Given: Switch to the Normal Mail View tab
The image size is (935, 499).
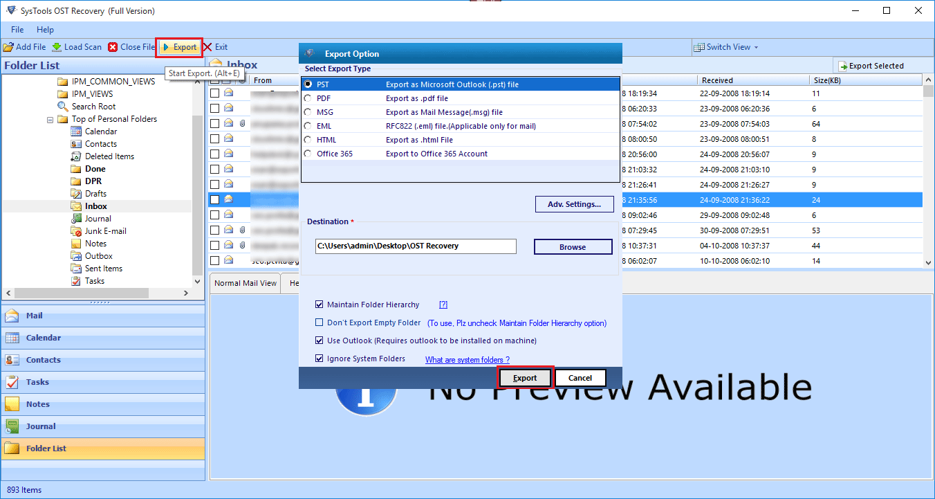Looking at the screenshot, I should point(245,283).
